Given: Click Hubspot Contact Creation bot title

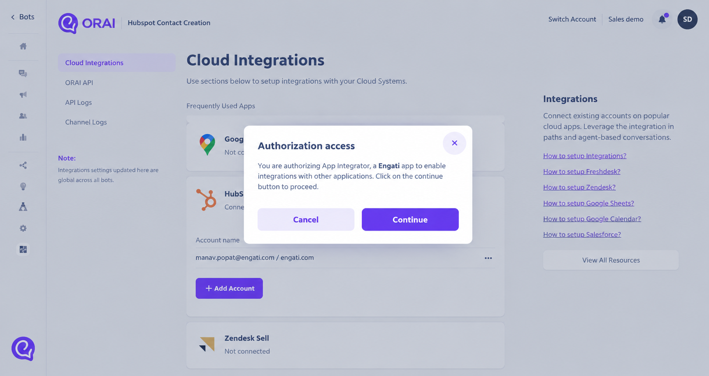Looking at the screenshot, I should pyautogui.click(x=169, y=23).
